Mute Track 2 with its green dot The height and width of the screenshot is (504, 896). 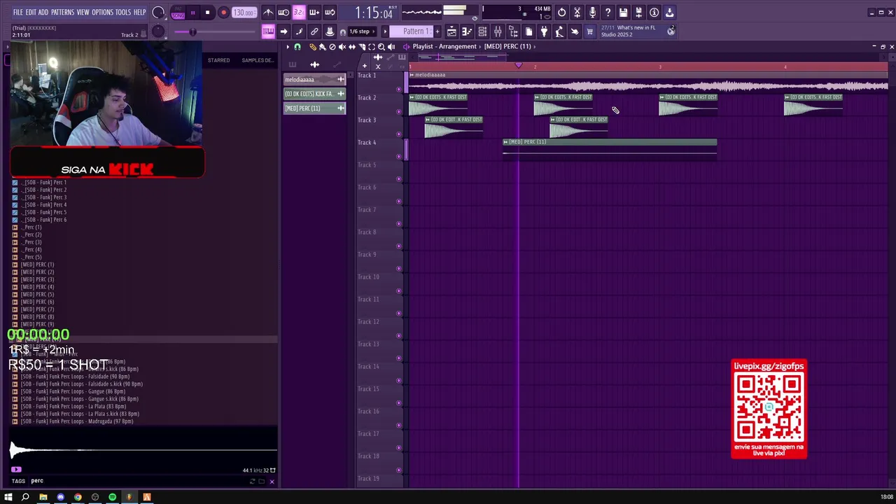click(x=399, y=111)
